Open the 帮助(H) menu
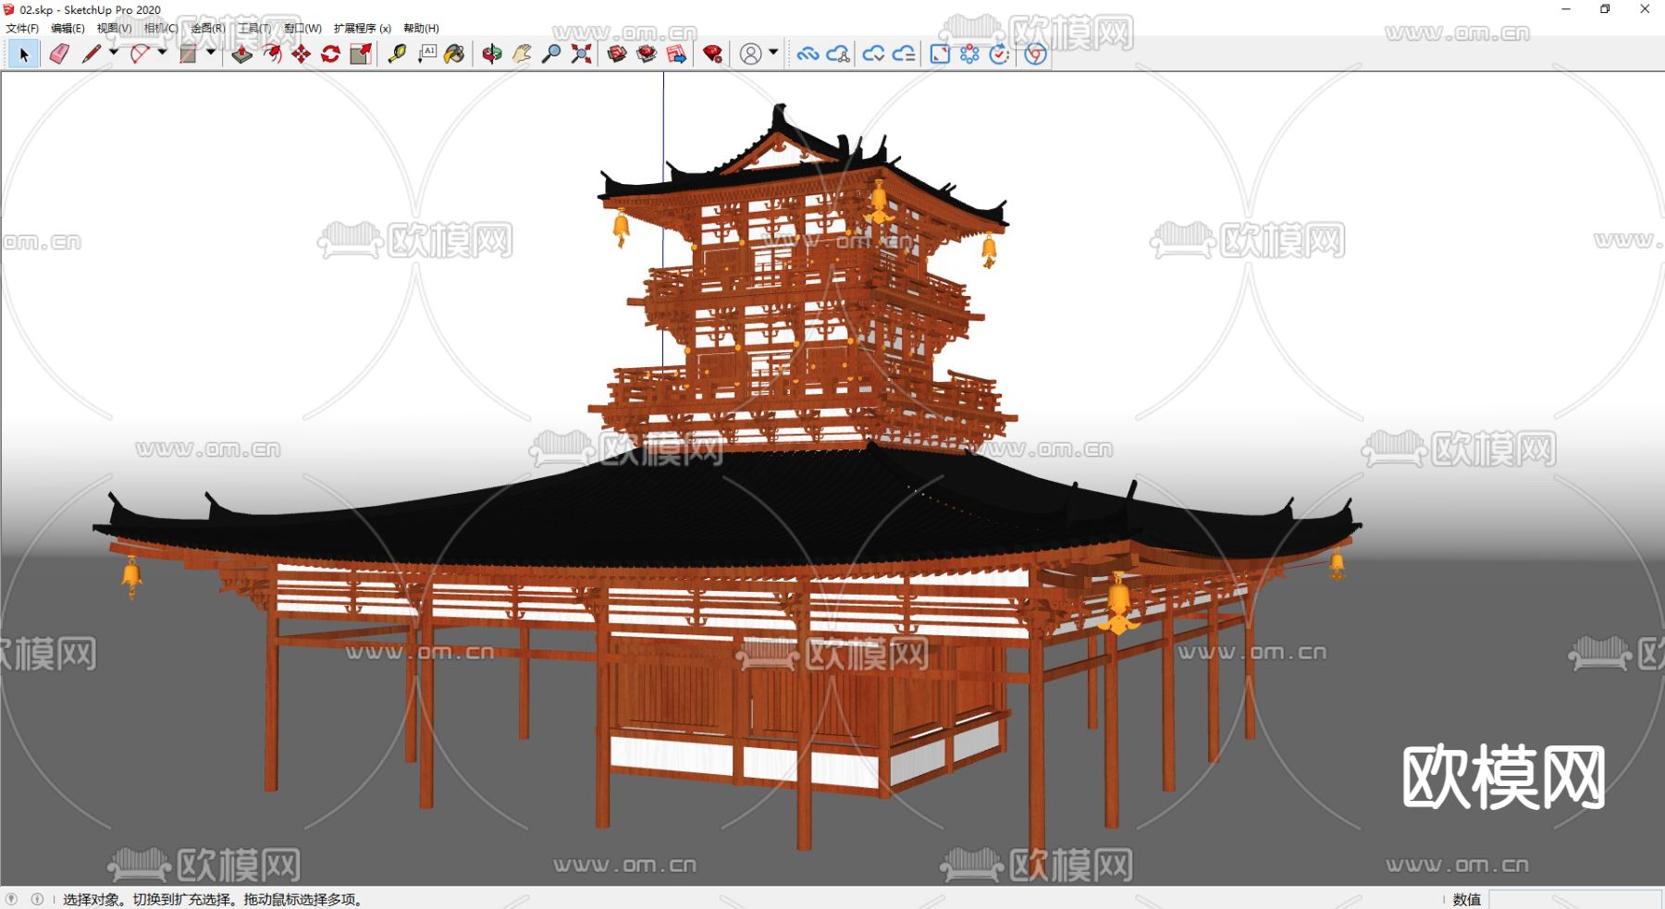The height and width of the screenshot is (909, 1665). point(421,29)
